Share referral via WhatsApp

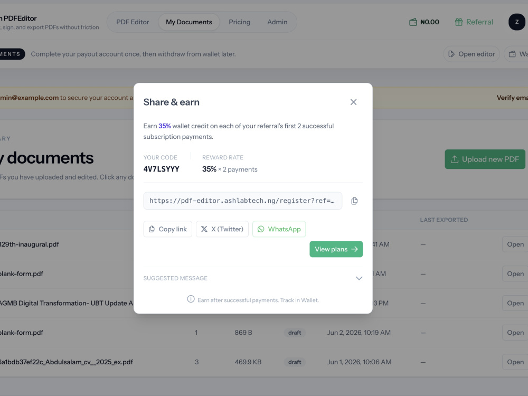tap(279, 229)
